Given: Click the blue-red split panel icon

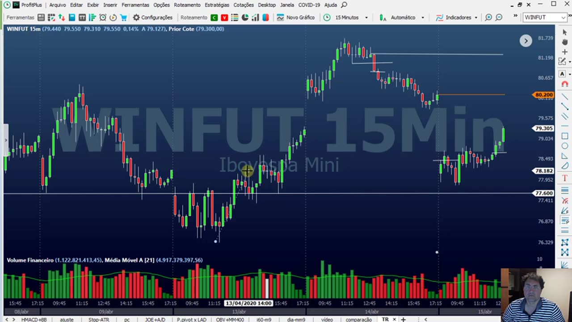Looking at the screenshot, I should pos(265,17).
